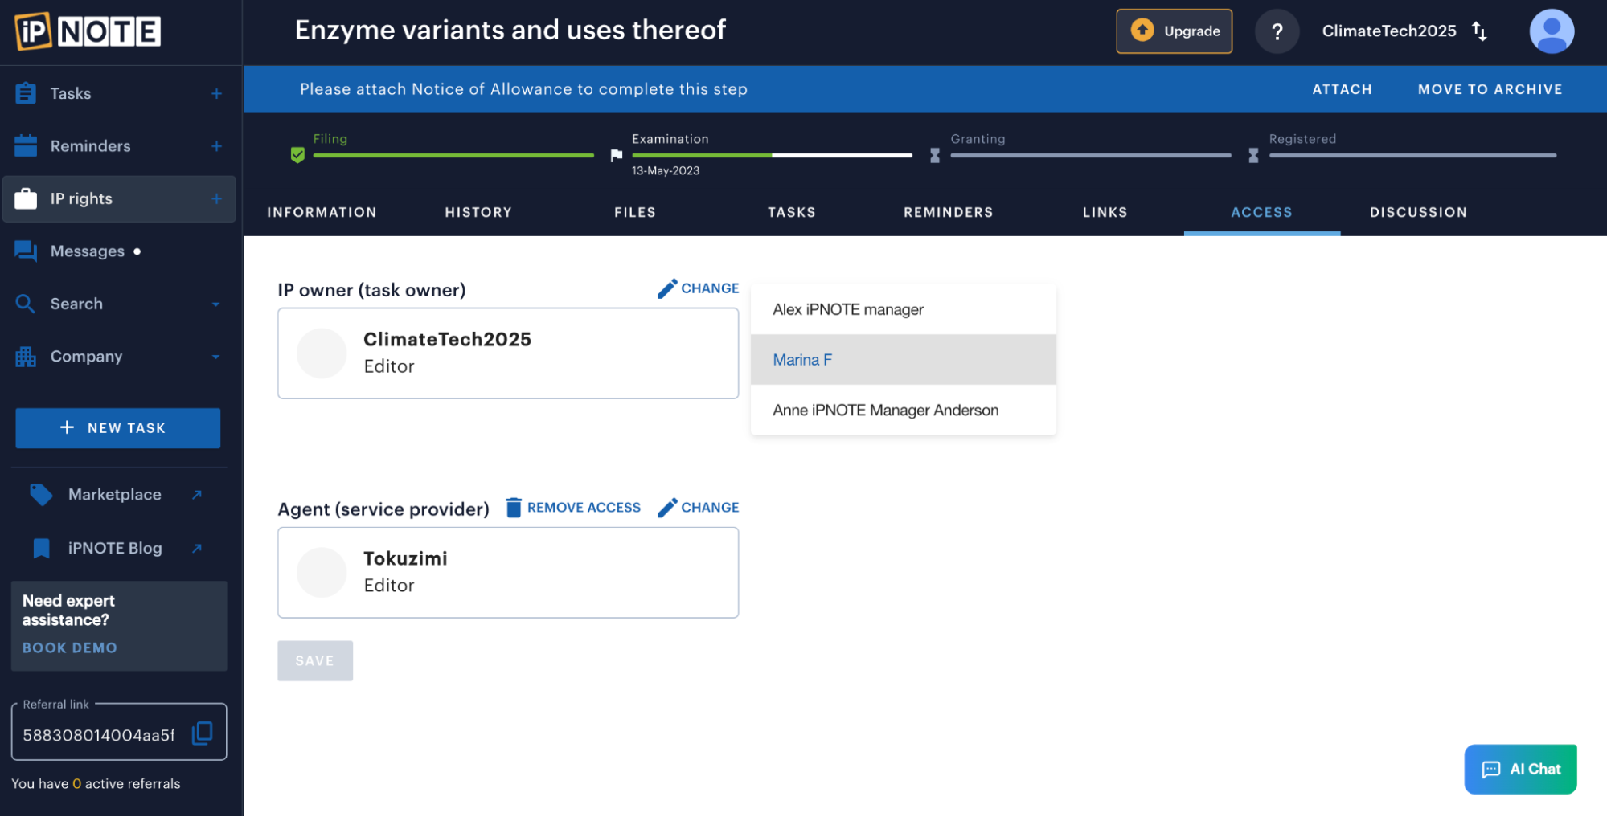Click the NEW TASK button
The width and height of the screenshot is (1607, 817).
pos(117,428)
